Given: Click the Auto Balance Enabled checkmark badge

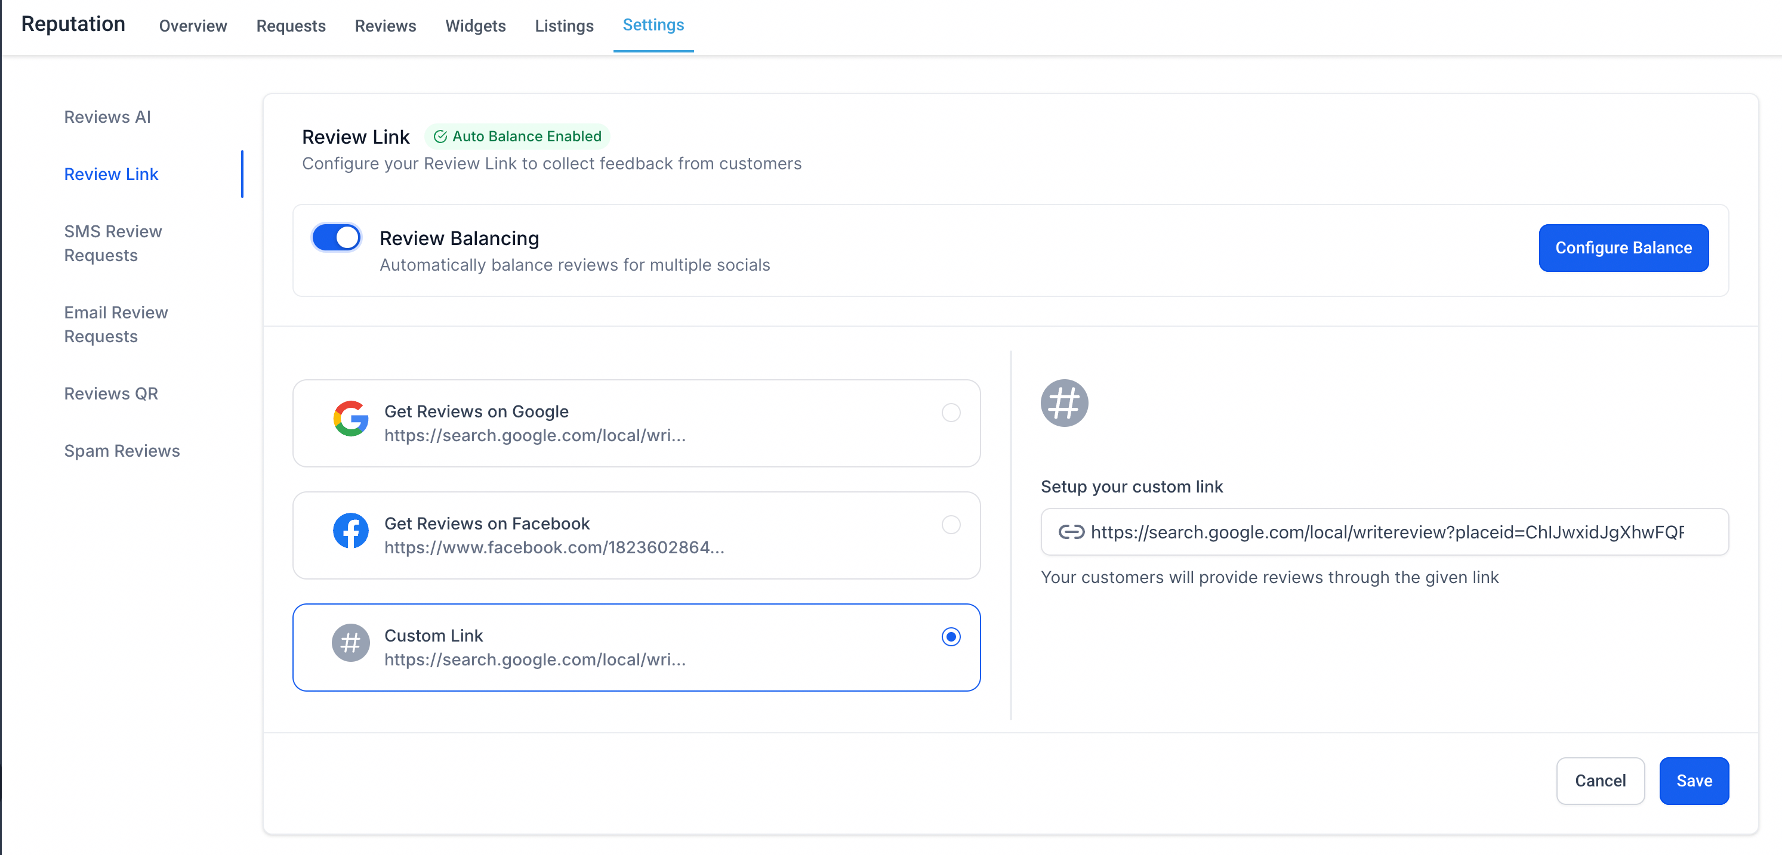Looking at the screenshot, I should point(517,136).
